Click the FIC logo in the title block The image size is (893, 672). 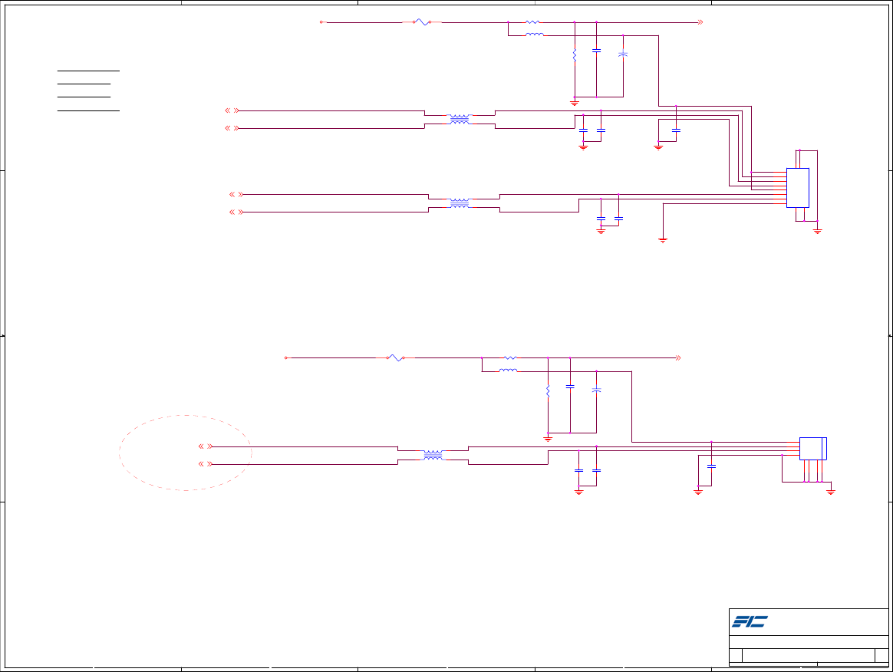click(750, 621)
